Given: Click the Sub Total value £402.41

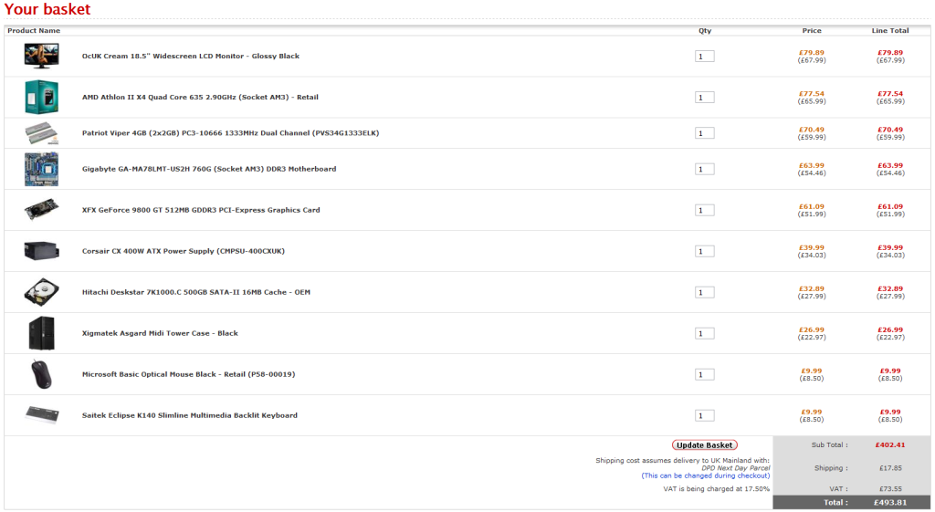Looking at the screenshot, I should pos(889,444).
